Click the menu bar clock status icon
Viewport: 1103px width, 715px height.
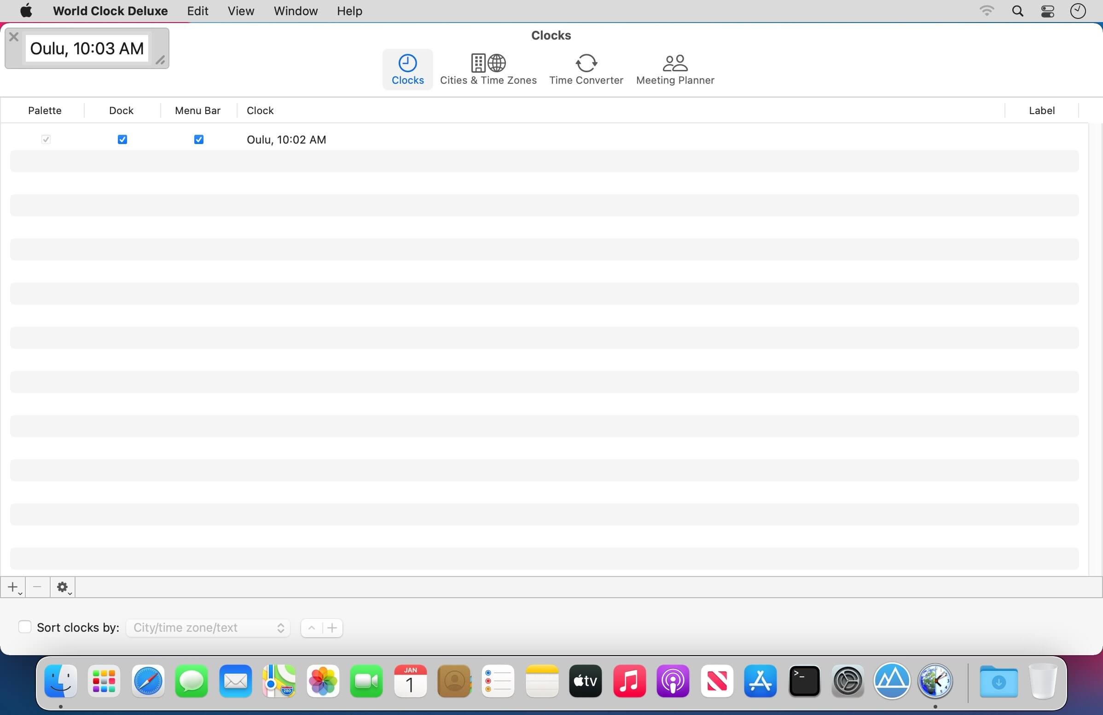coord(1078,11)
